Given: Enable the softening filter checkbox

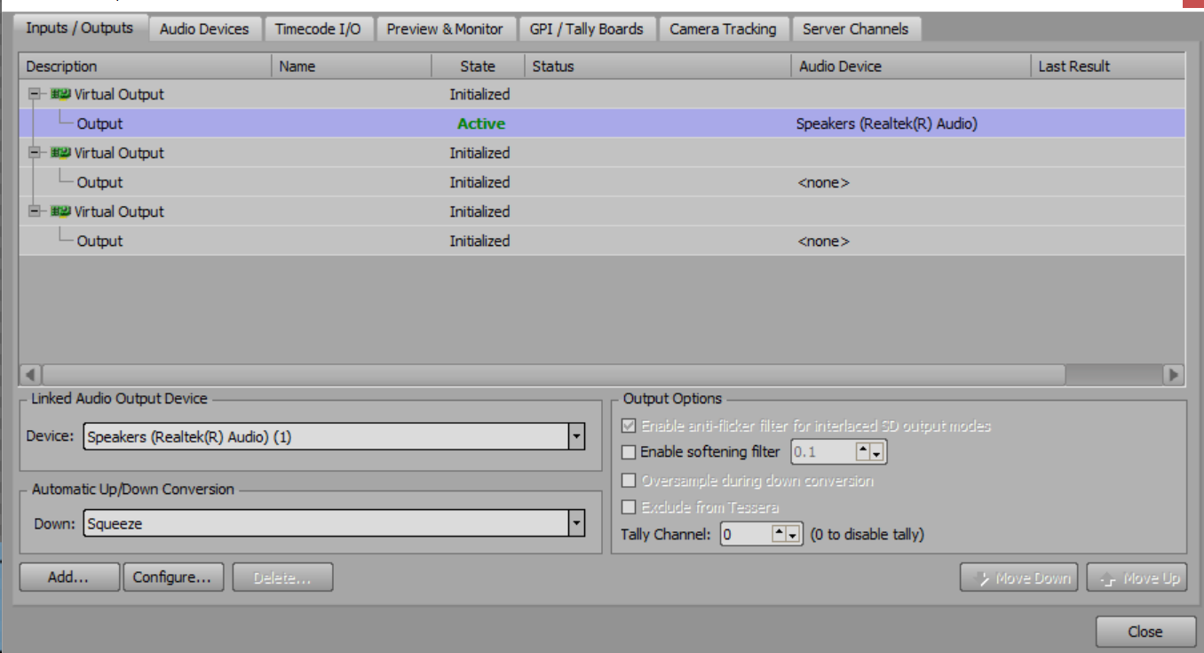Looking at the screenshot, I should pos(630,452).
